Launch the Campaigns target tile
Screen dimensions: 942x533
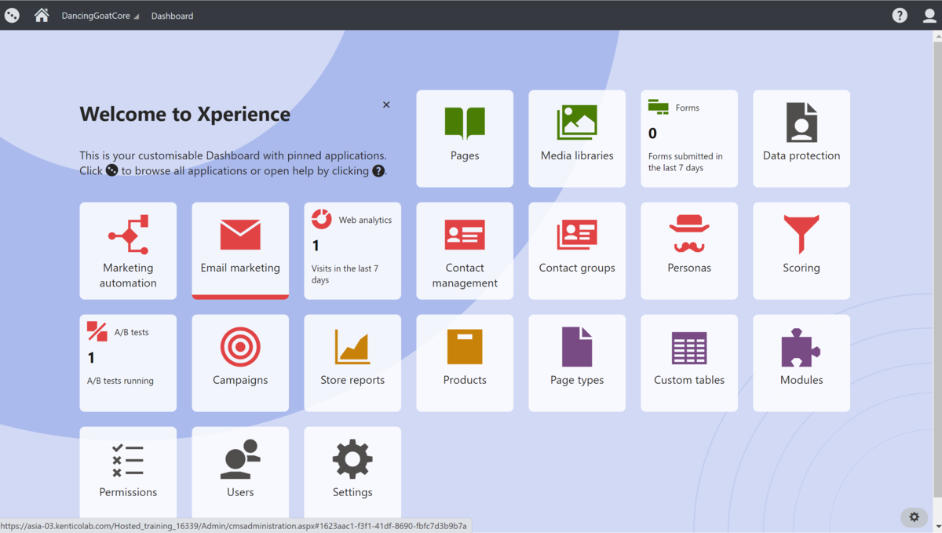[x=240, y=363]
